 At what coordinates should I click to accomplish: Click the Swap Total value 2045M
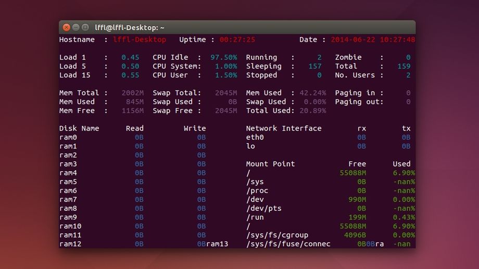point(226,93)
